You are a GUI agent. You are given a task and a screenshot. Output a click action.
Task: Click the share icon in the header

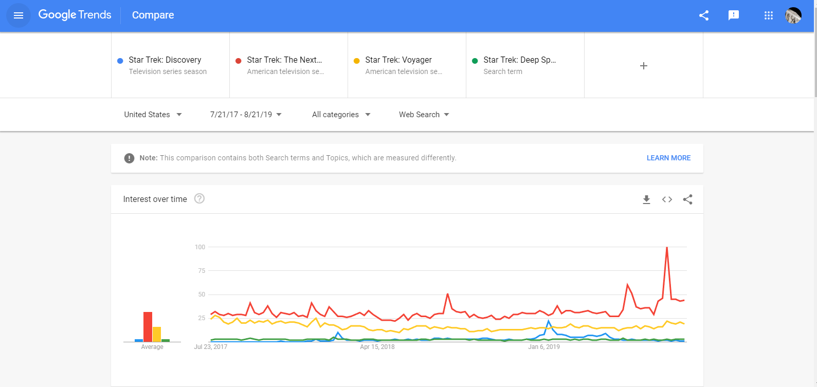pos(704,15)
